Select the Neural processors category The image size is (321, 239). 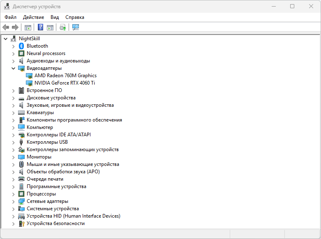pos(46,53)
